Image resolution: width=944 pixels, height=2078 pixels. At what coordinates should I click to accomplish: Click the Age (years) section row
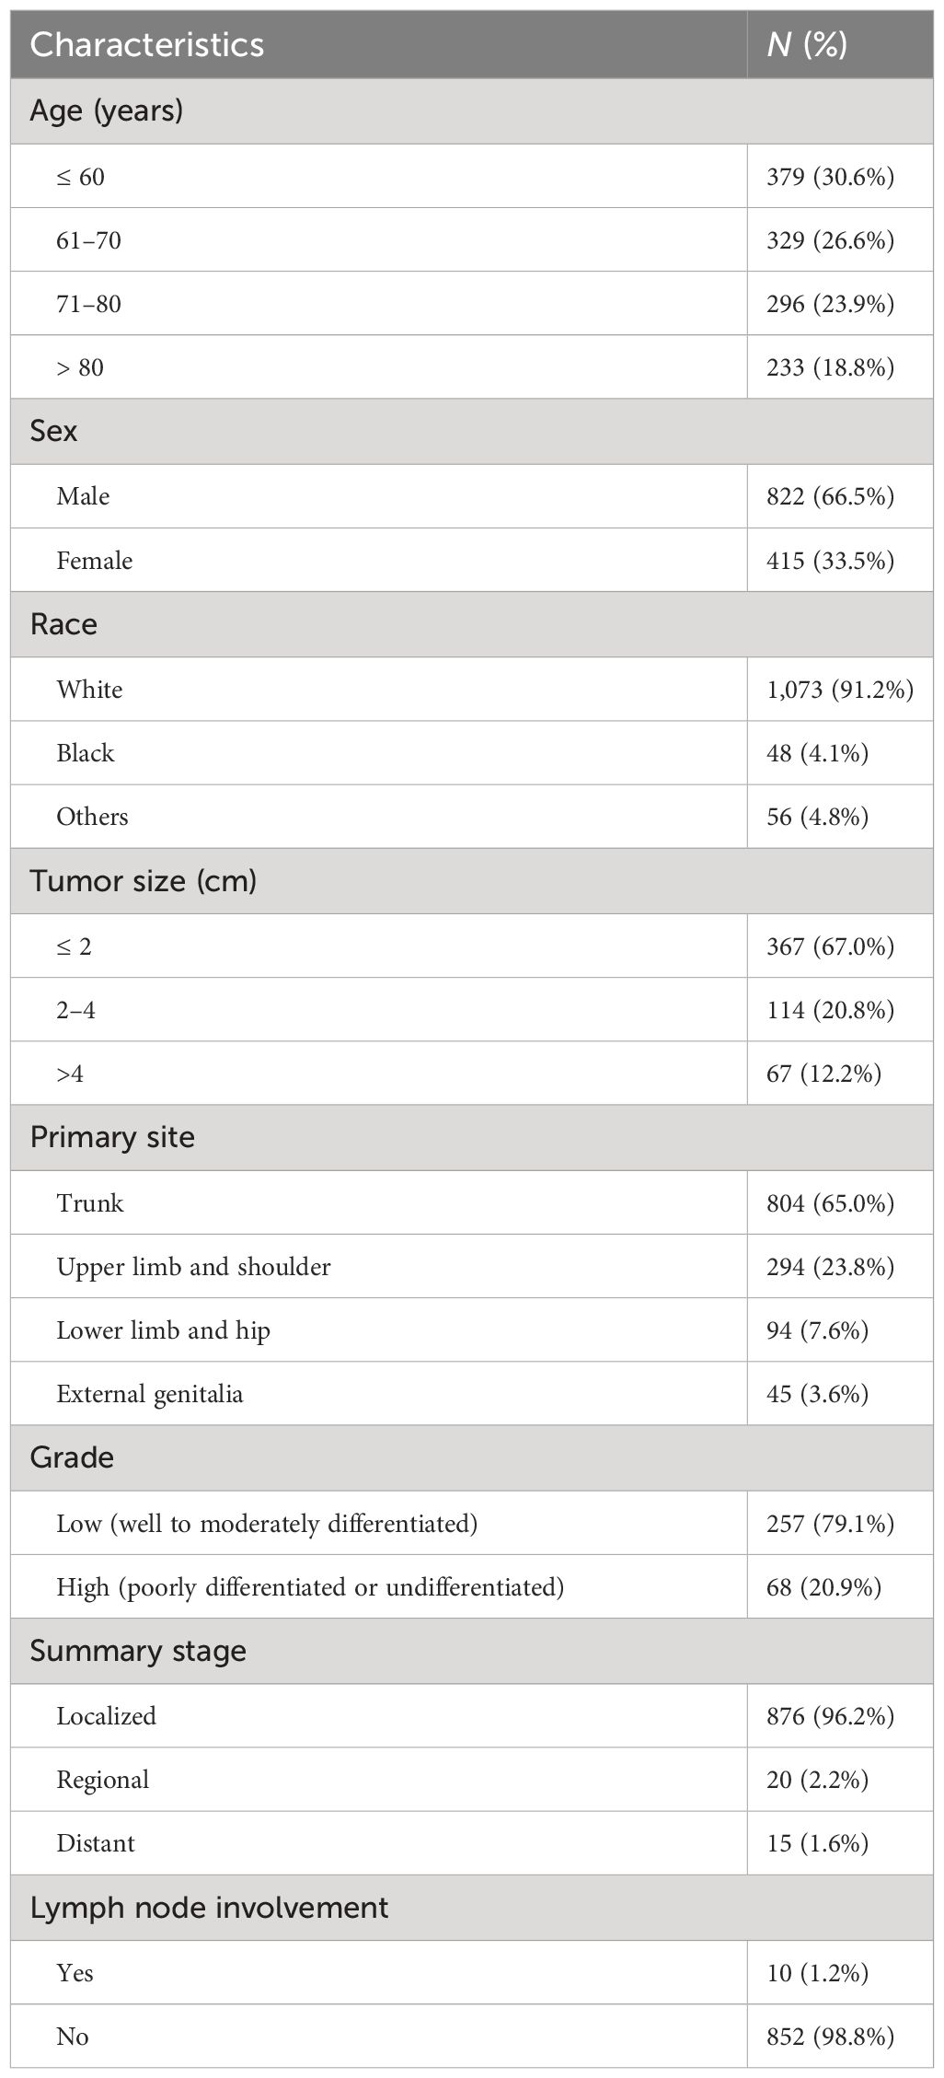[471, 110]
